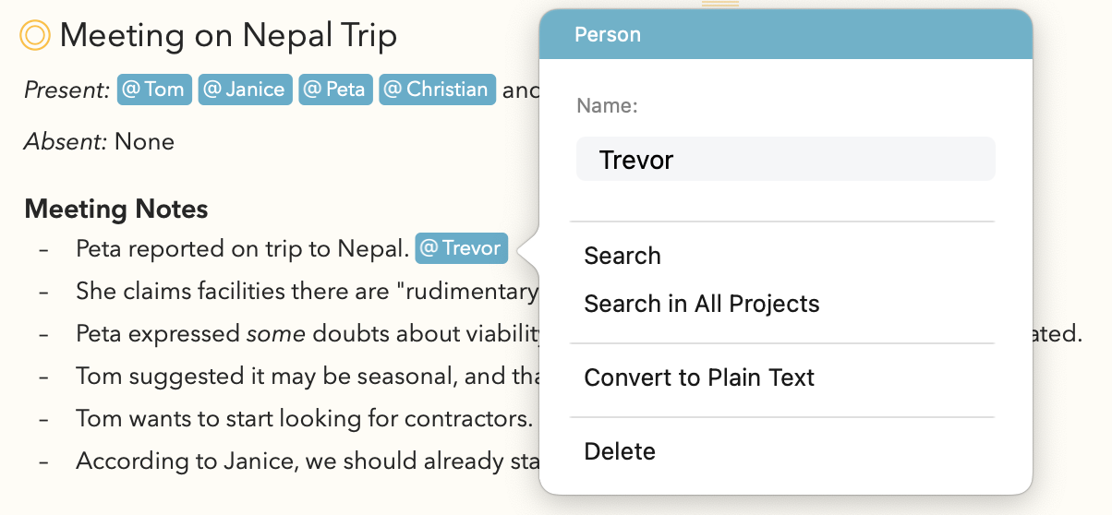Click the Meeting Notes heading
1112x515 pixels.
116,210
